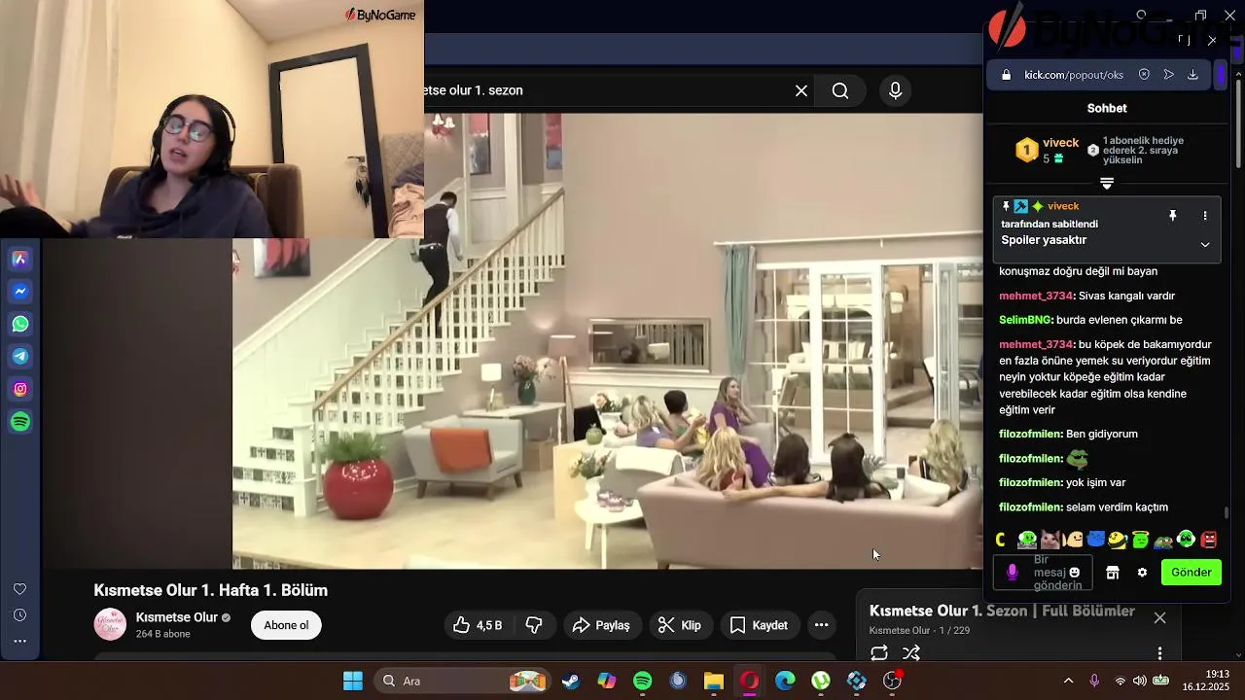The height and width of the screenshot is (700, 1245).
Task: Open system volume speaker icon
Action: [1139, 681]
